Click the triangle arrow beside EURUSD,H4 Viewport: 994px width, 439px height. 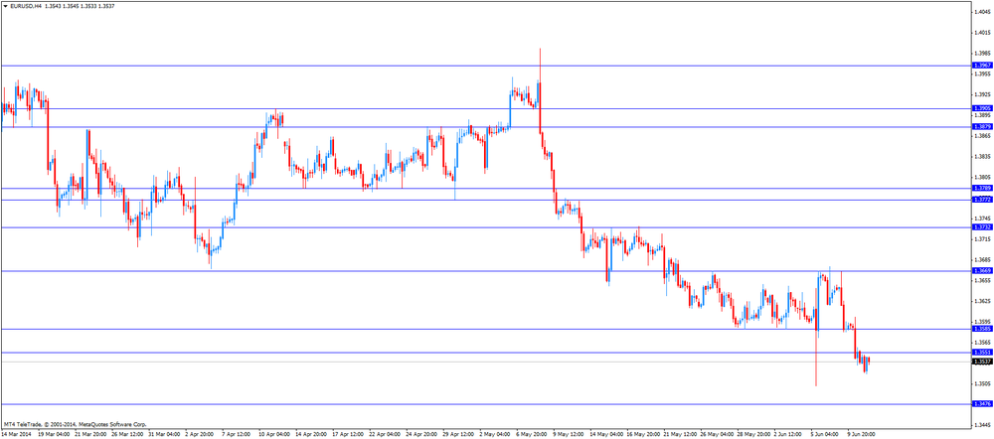[5, 5]
